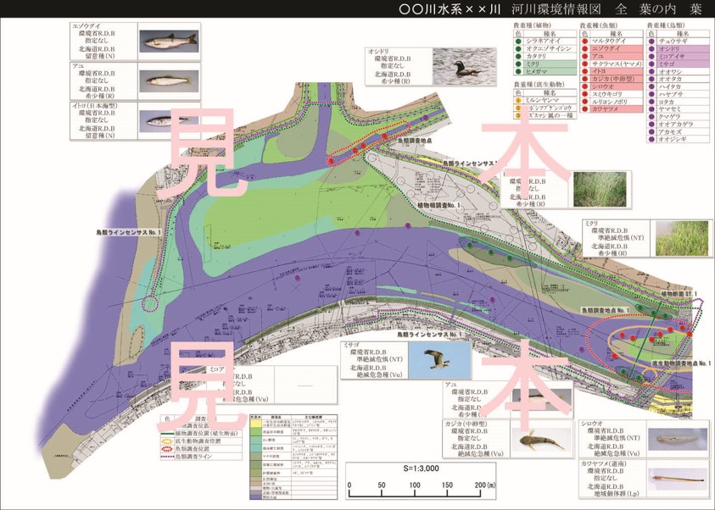Screen dimensions: 715x510
Task: Click the カワヤツメ(道南) card title
Action: click(604, 463)
